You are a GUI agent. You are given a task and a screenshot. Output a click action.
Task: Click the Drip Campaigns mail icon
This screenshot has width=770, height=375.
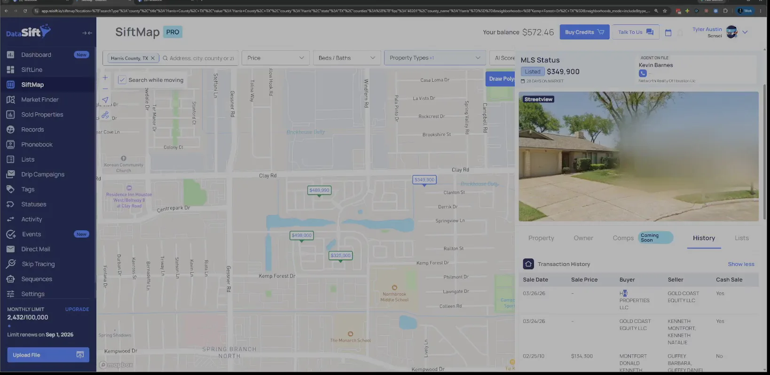pos(10,174)
